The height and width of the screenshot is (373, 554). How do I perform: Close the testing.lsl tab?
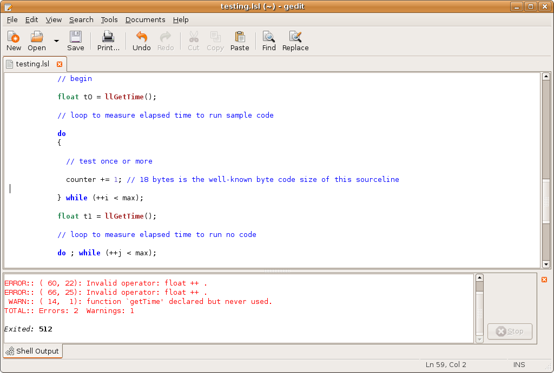point(60,64)
